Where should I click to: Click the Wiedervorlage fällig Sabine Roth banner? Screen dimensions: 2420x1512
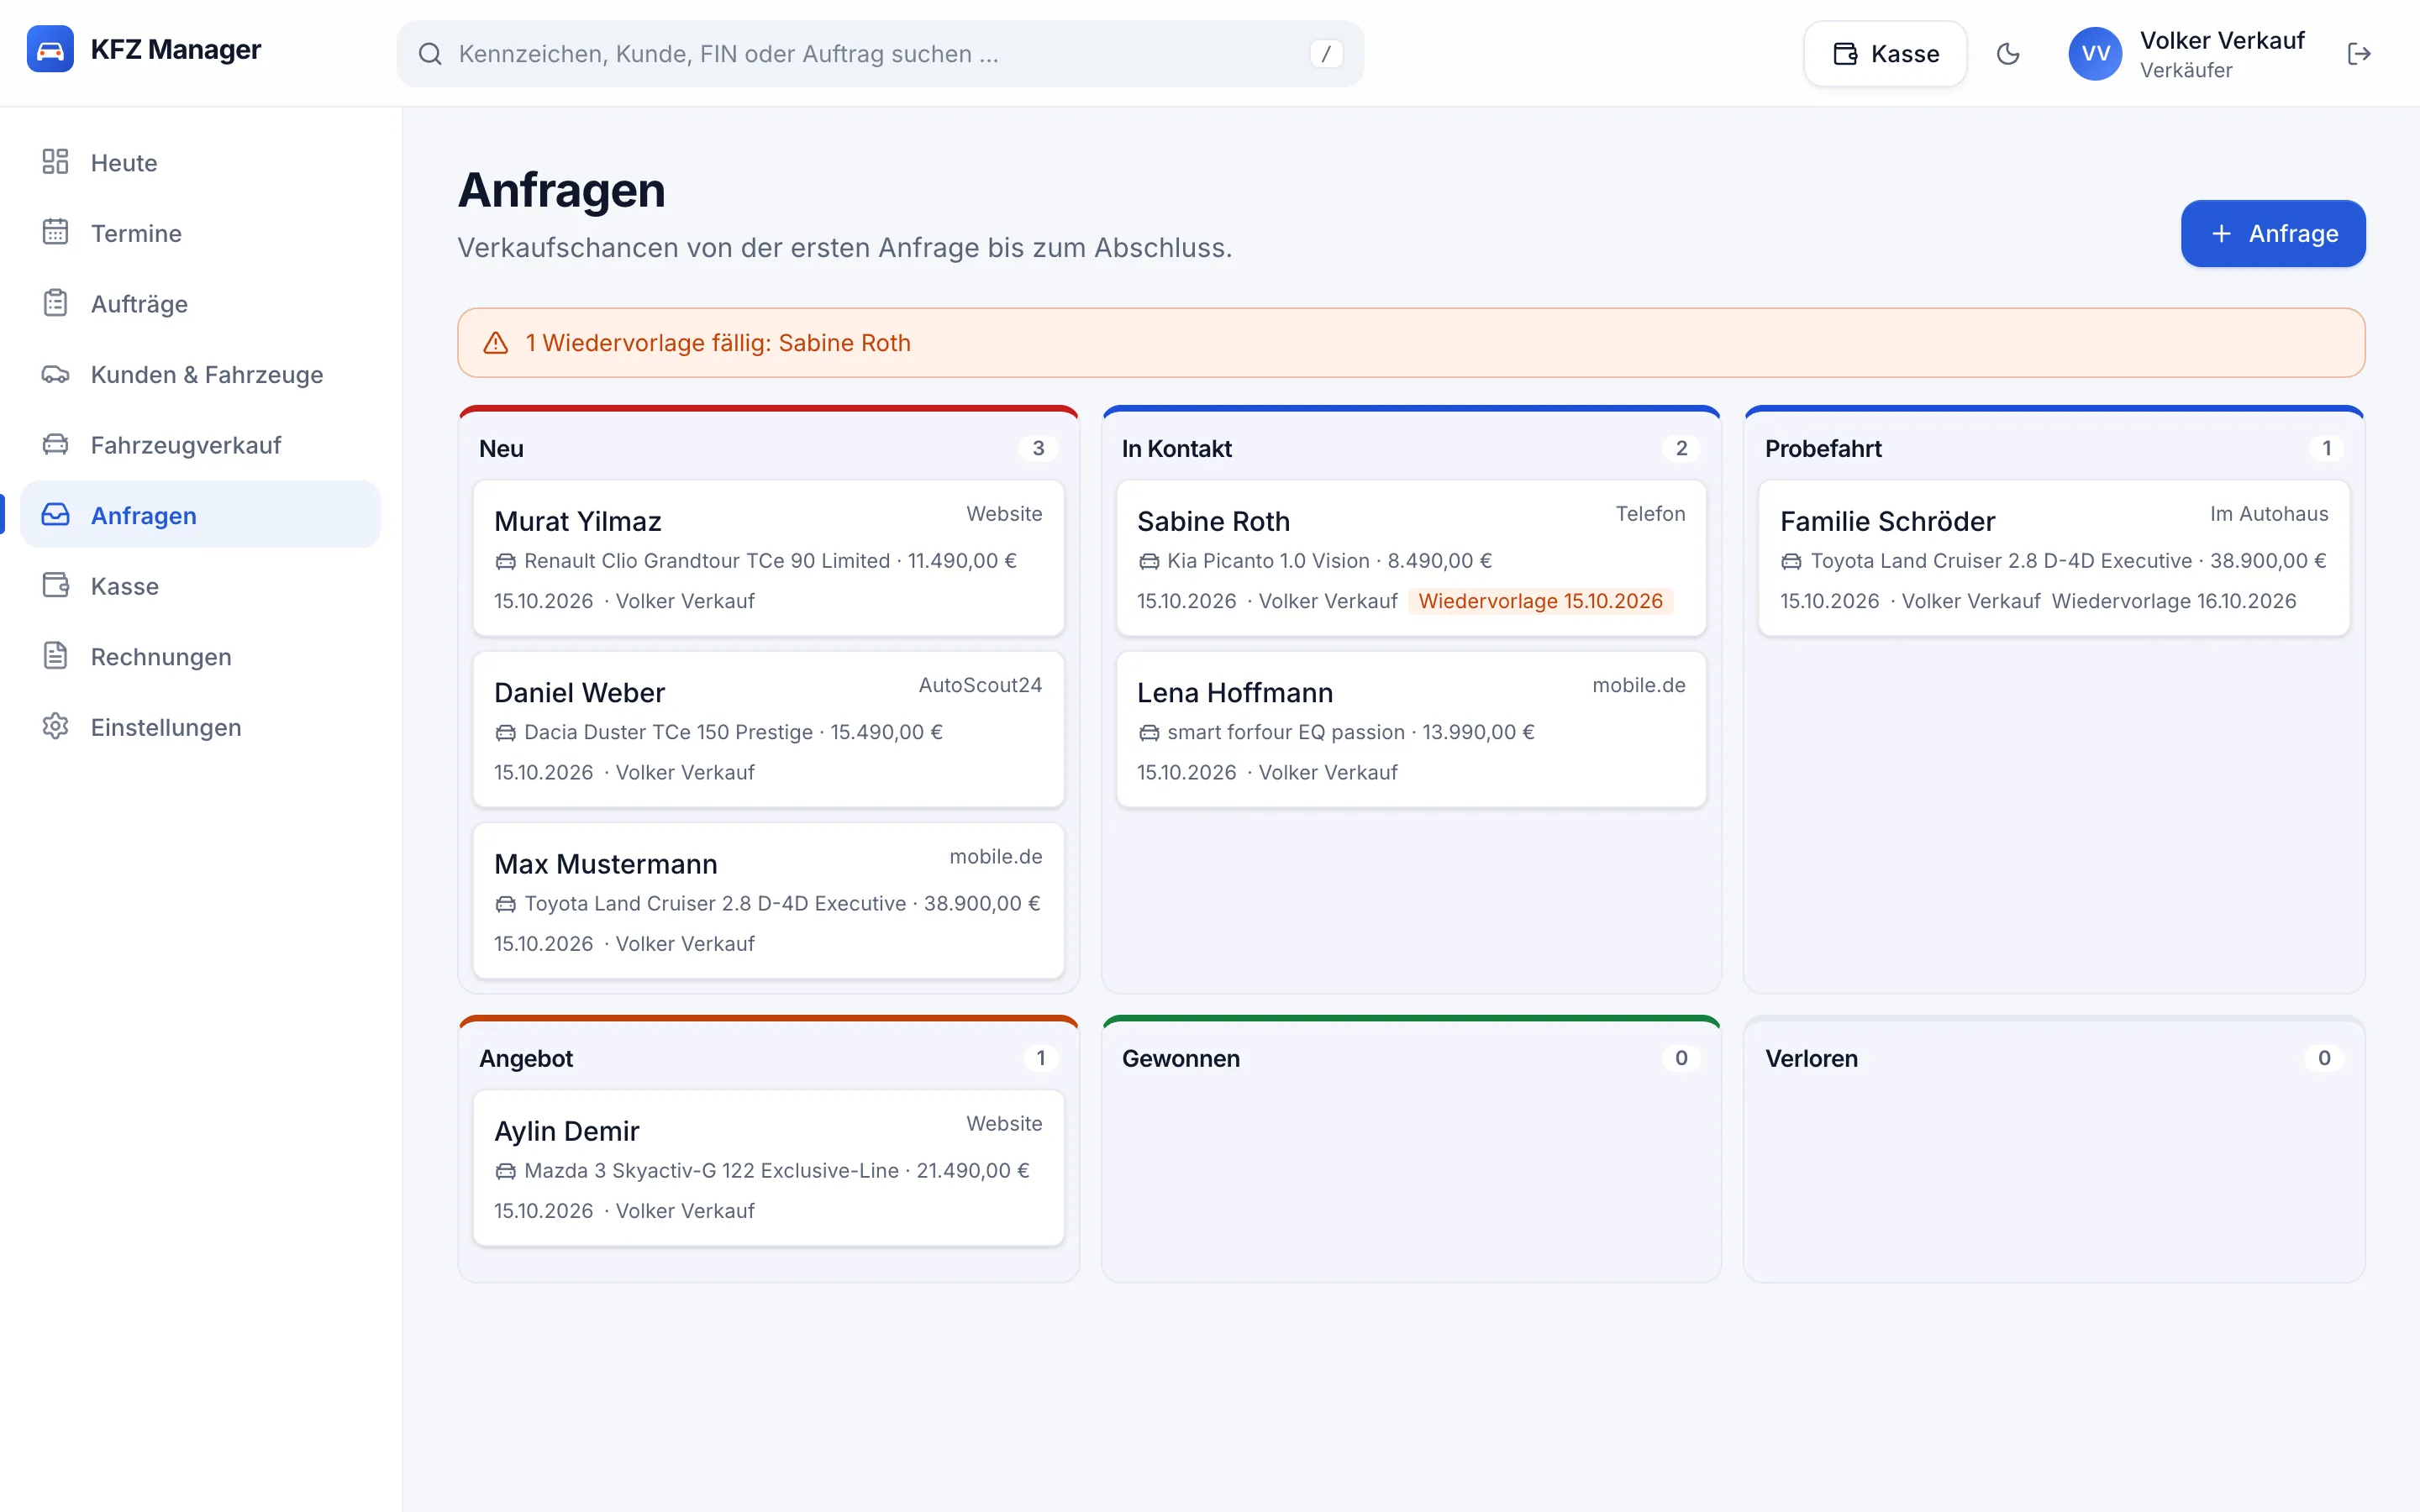(1411, 343)
